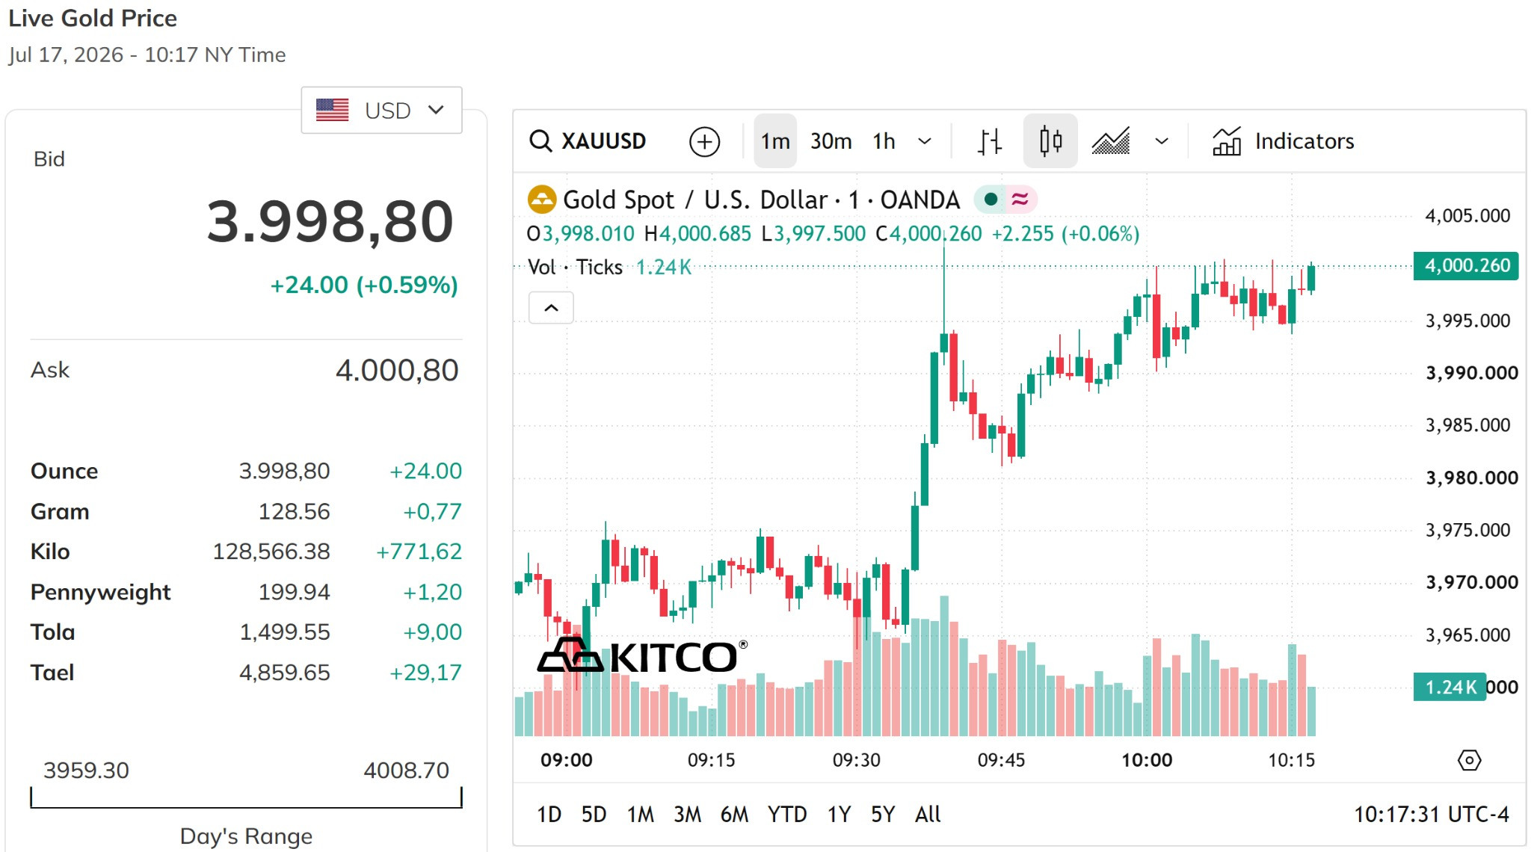Choose the area chart style icon
This screenshot has height=852, width=1531.
point(1111,141)
